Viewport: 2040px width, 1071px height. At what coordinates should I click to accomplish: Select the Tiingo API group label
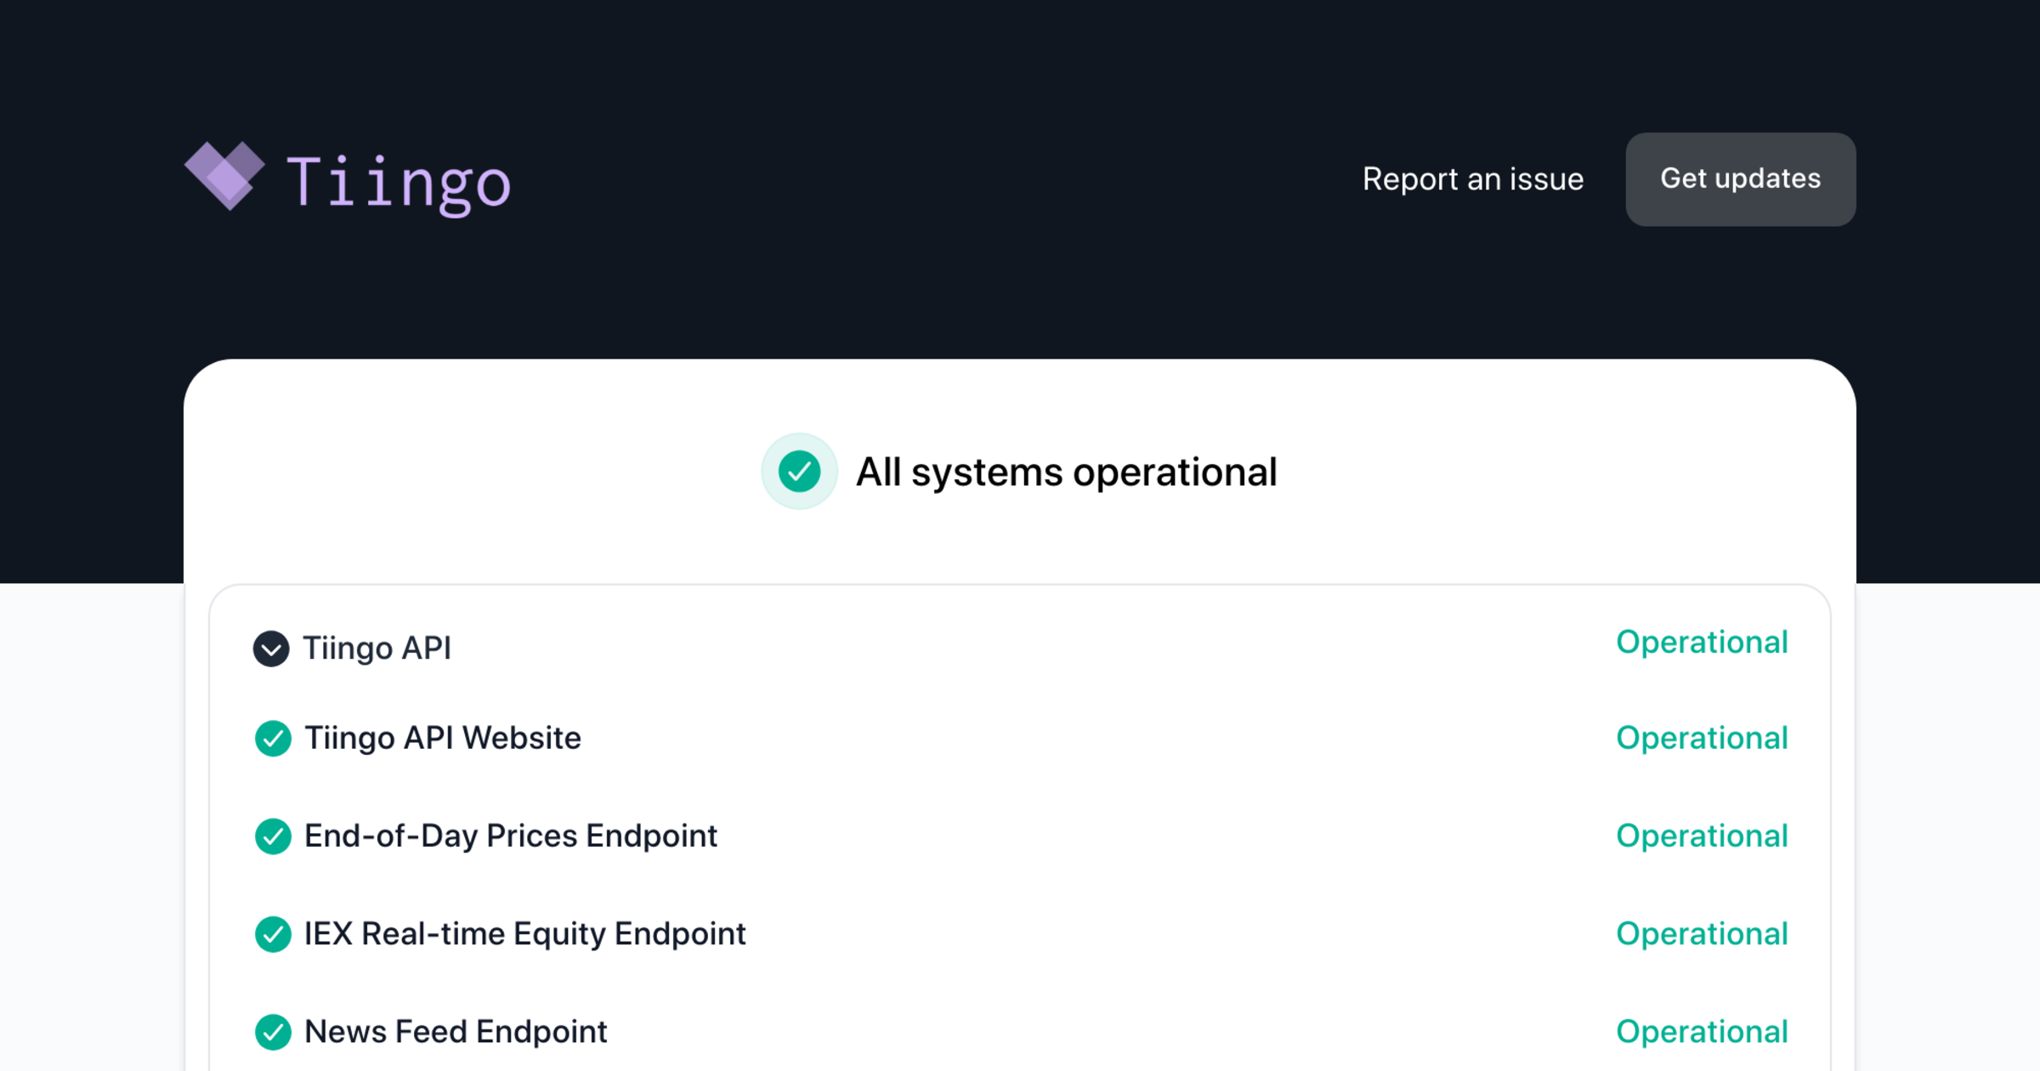click(x=377, y=649)
